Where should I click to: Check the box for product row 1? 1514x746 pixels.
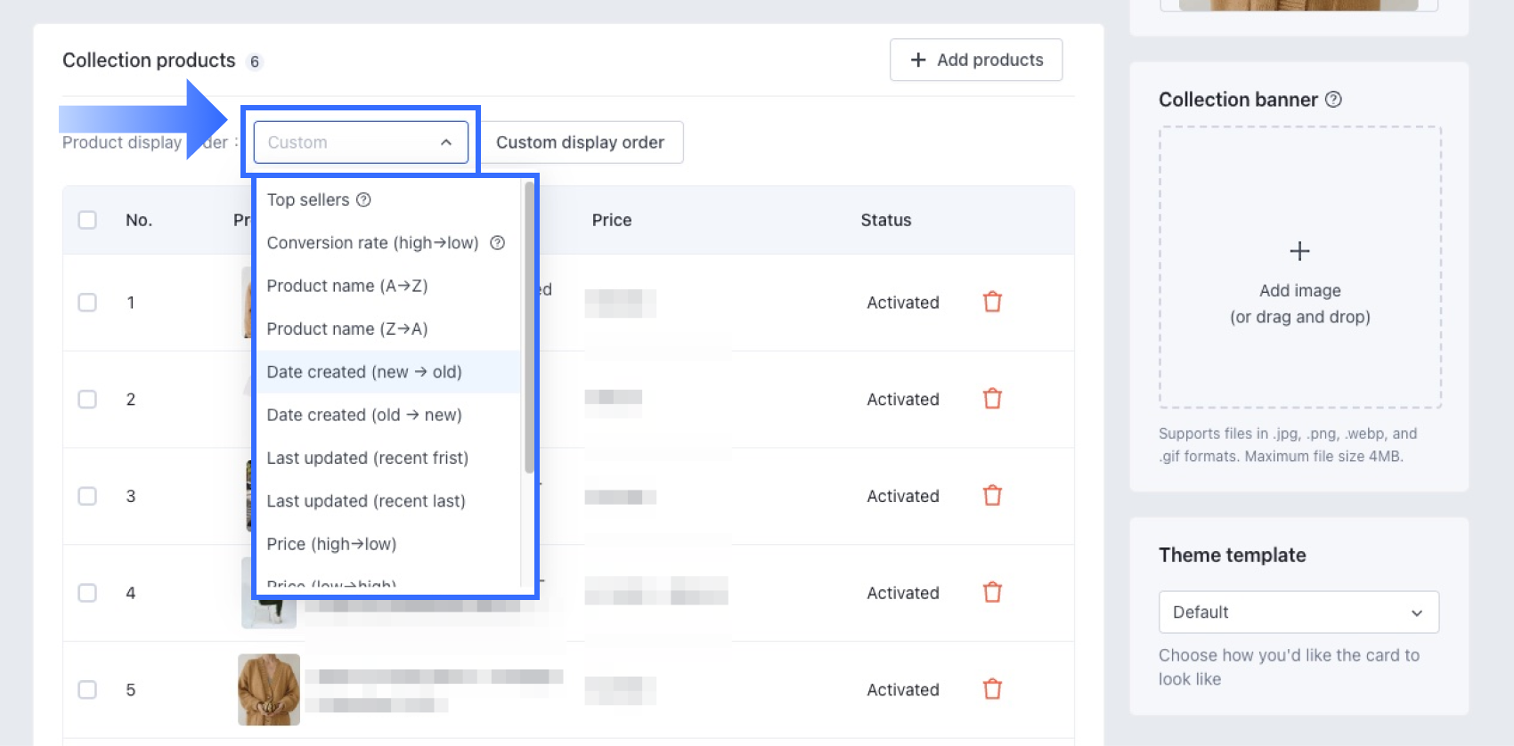coord(87,303)
